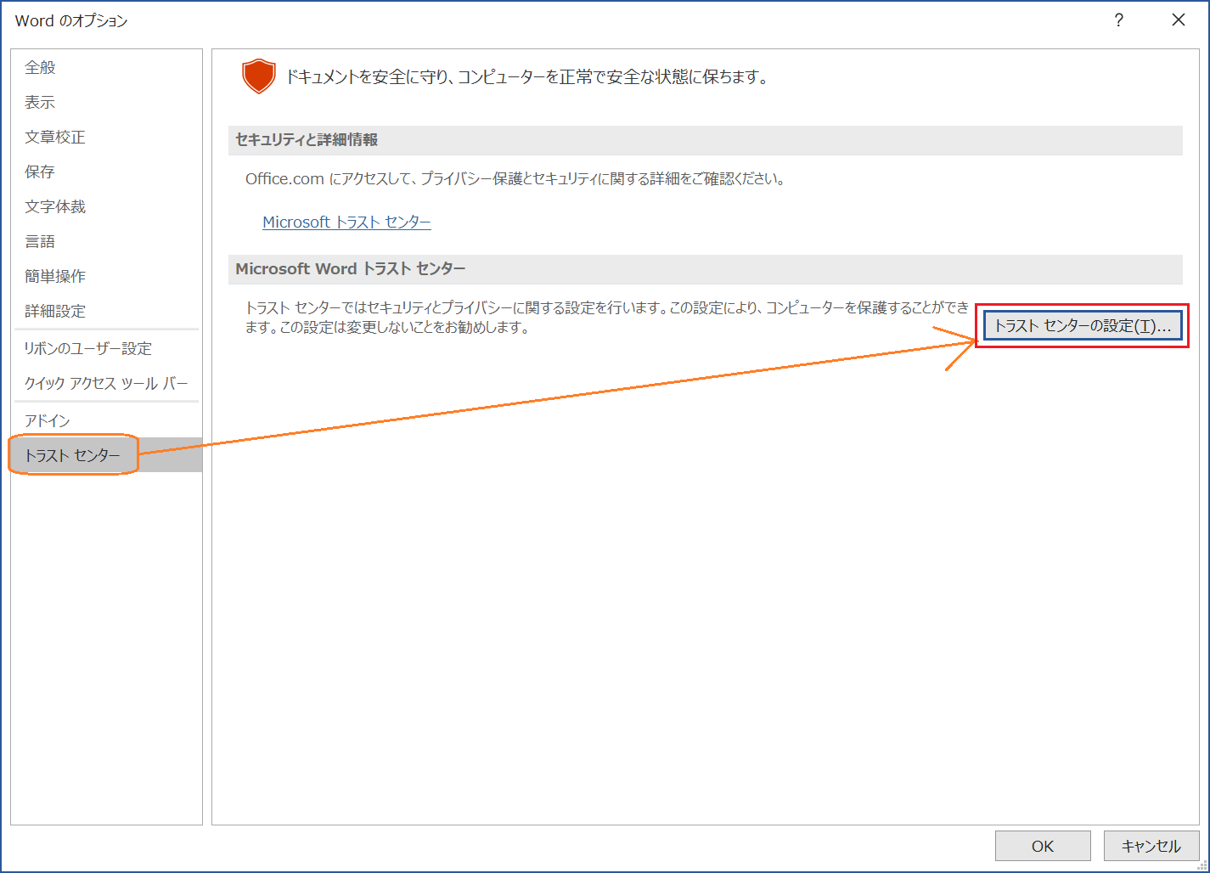Open the 表示 options page

(106, 102)
